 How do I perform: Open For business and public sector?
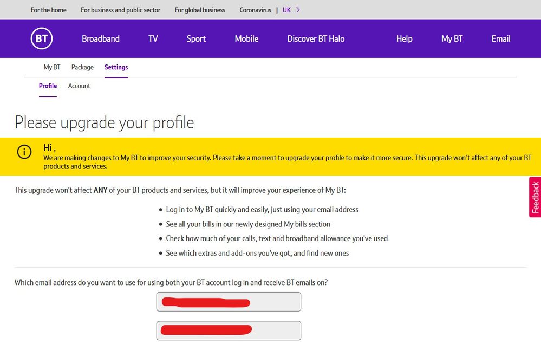pyautogui.click(x=121, y=10)
